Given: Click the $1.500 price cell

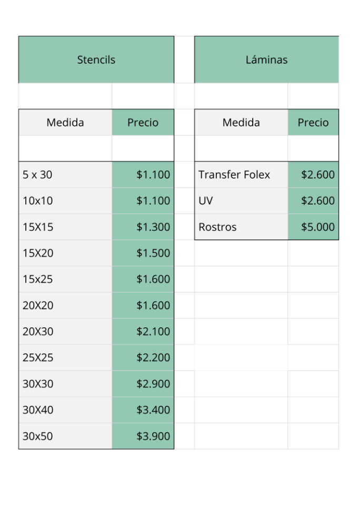Looking at the screenshot, I should (x=143, y=253).
